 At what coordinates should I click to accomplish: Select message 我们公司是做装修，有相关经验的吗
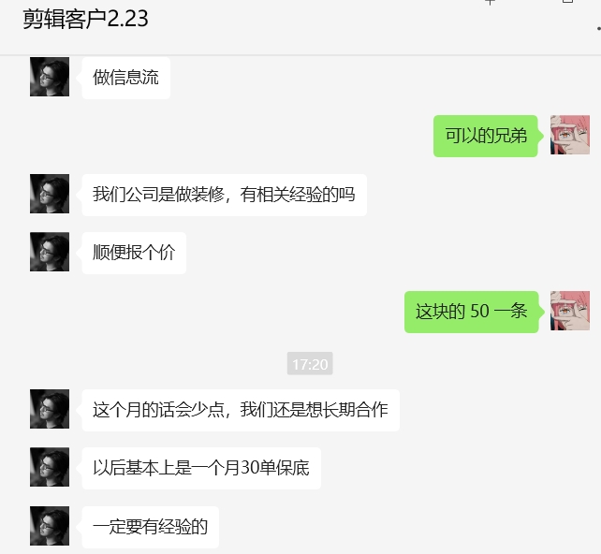225,195
